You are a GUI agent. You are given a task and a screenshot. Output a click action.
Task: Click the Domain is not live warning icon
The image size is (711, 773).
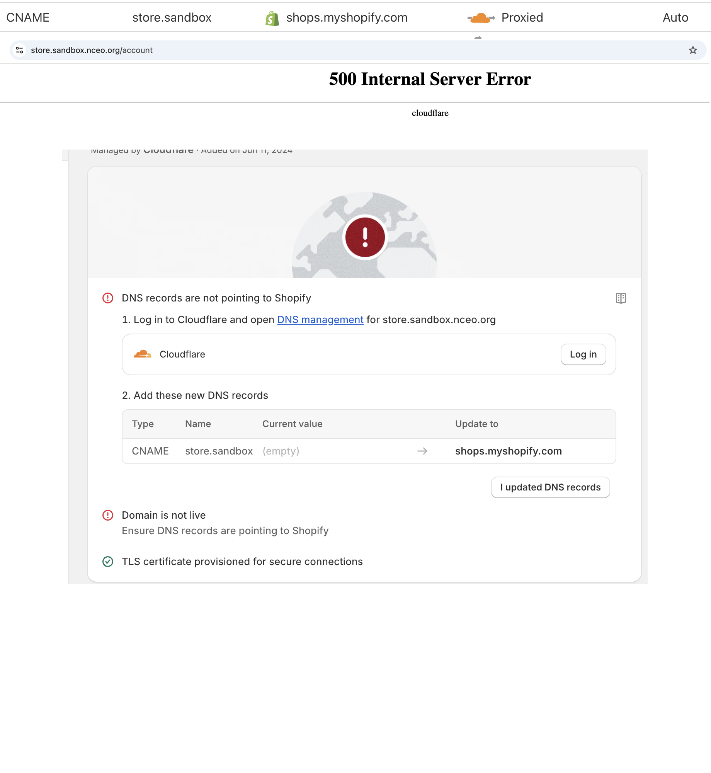pos(108,515)
